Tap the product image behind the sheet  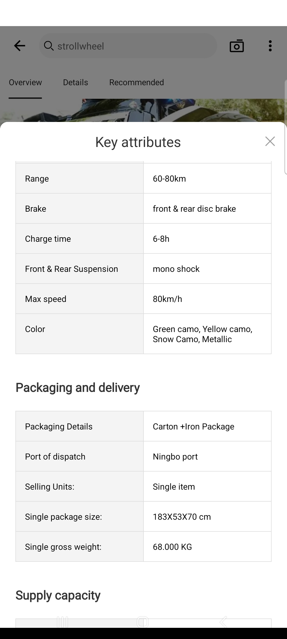(x=143, y=110)
